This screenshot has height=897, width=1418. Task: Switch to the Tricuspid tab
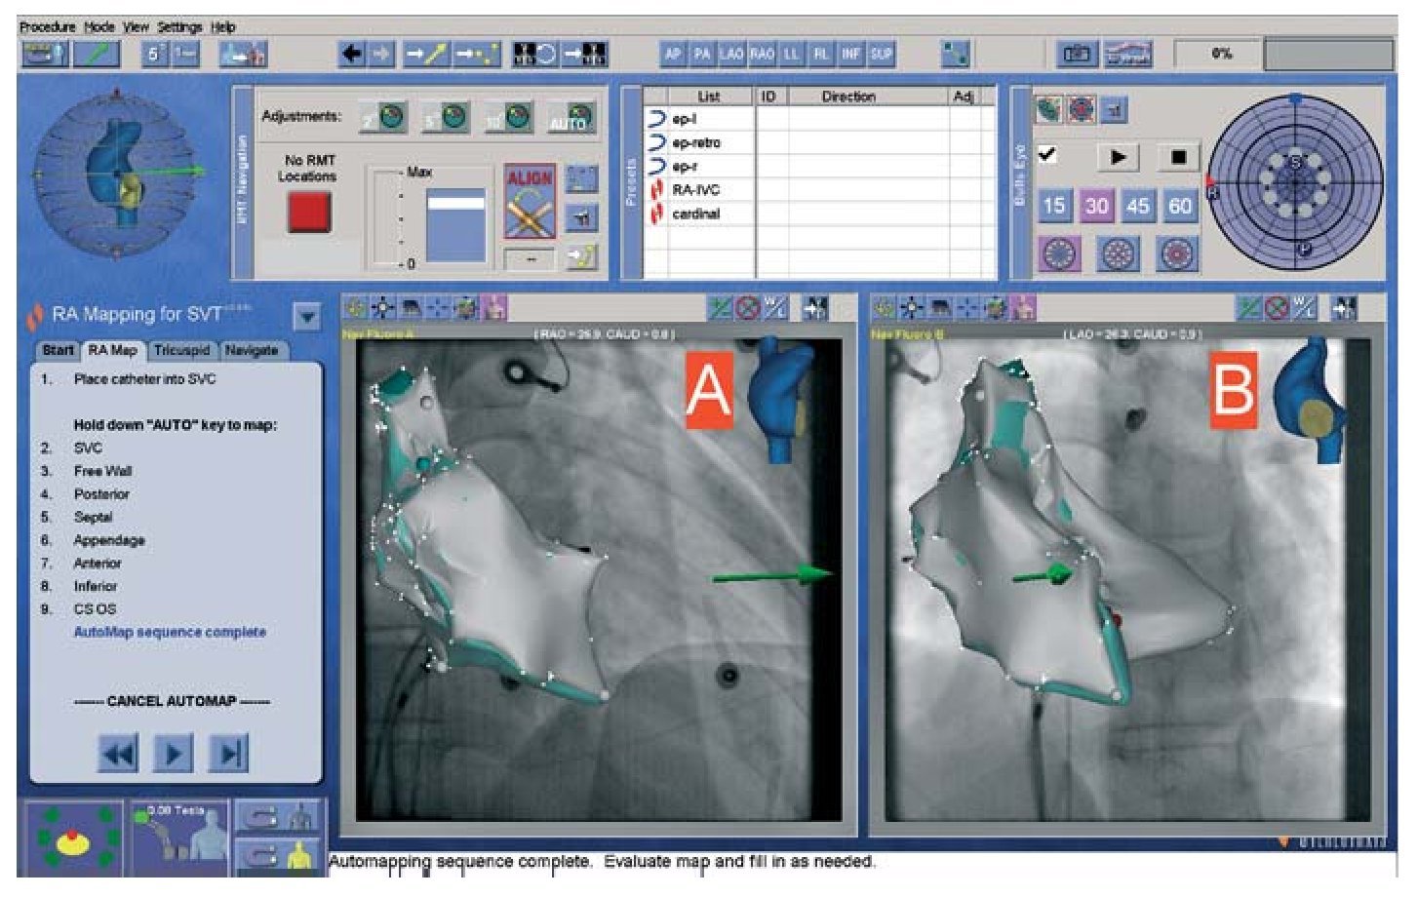[181, 350]
